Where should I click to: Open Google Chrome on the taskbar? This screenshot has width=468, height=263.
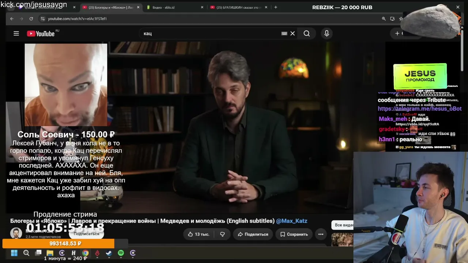tap(85, 253)
